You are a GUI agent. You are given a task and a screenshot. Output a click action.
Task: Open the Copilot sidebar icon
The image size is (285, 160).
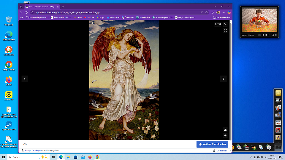point(229,12)
